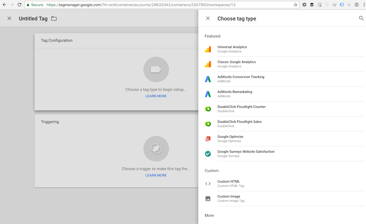The width and height of the screenshot is (366, 224).
Task: Choose Custom HTML tag type
Action: pos(285,184)
